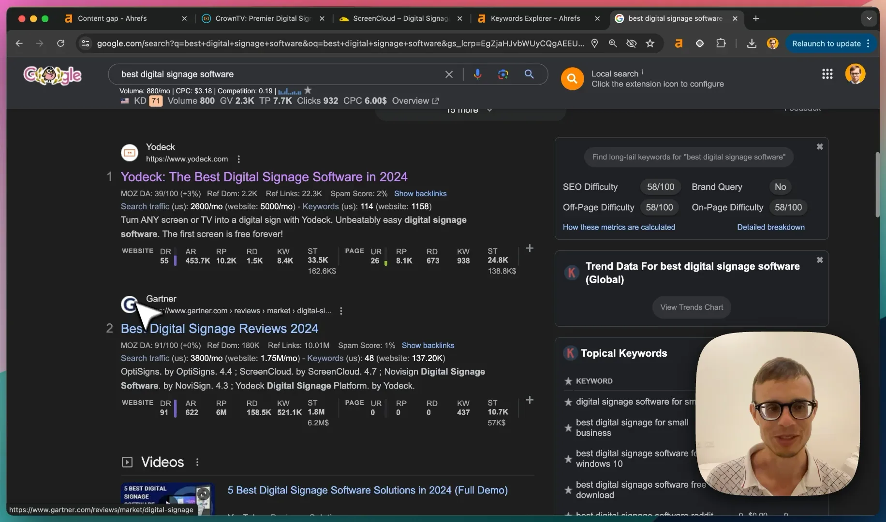
Task: Click the Google search input field
Action: click(x=280, y=74)
